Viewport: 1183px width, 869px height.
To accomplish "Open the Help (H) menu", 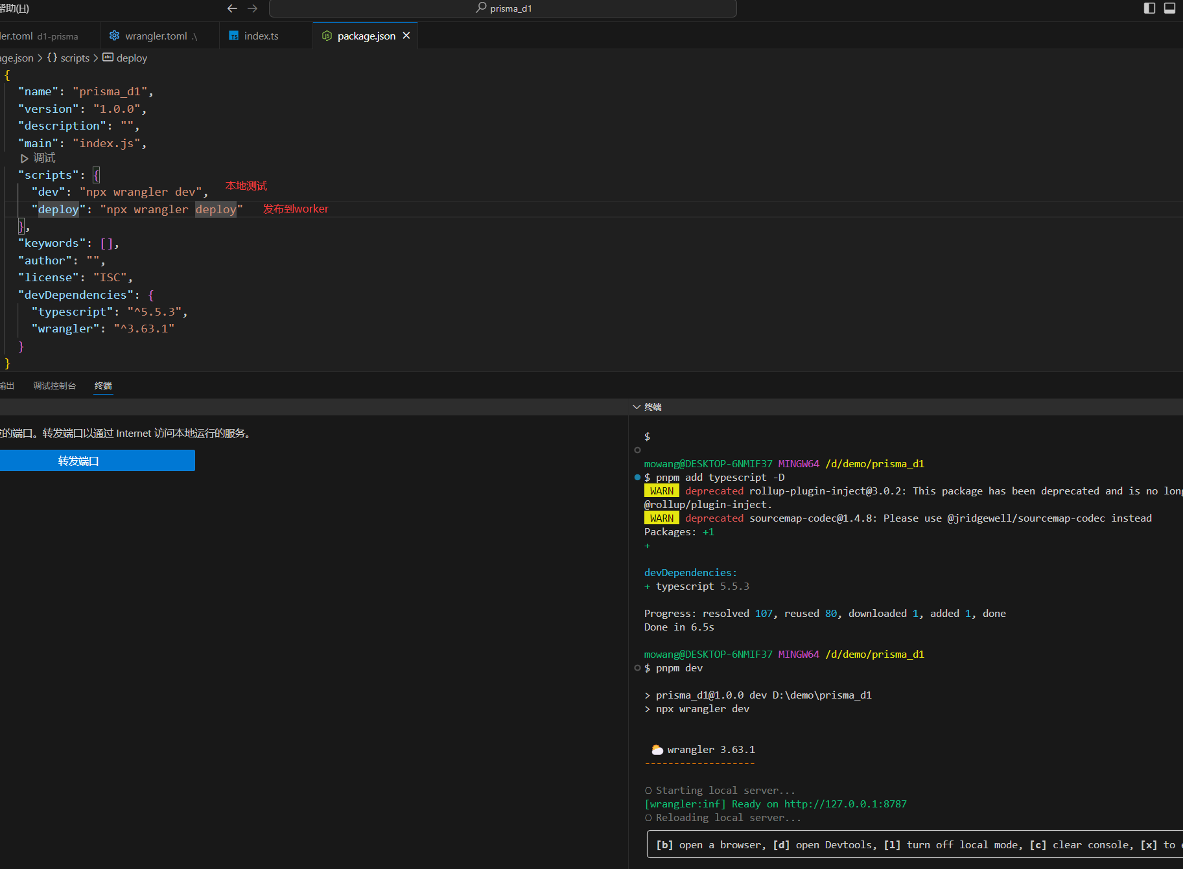I will tap(14, 8).
